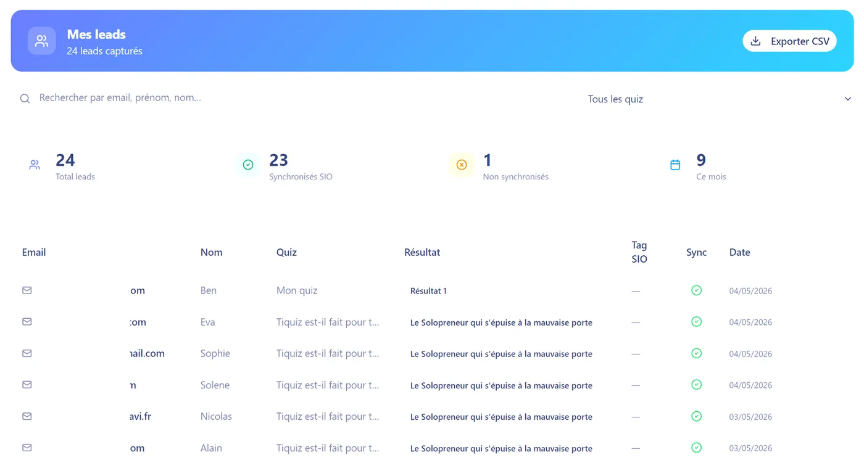
Task: Click the name Sophie
Action: tap(215, 353)
